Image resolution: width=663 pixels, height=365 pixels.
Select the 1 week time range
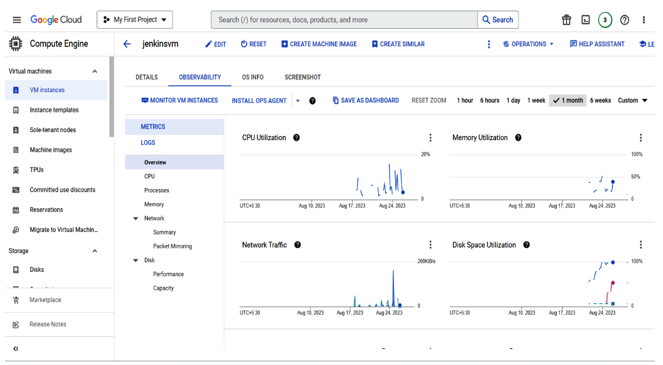pos(536,101)
